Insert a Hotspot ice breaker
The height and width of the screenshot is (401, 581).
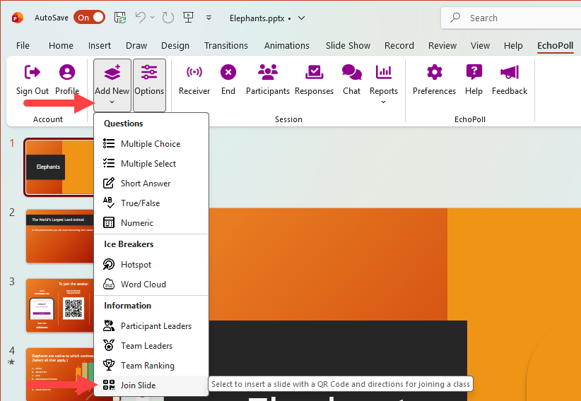(x=151, y=264)
